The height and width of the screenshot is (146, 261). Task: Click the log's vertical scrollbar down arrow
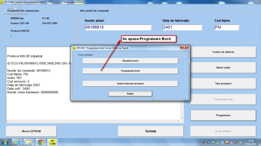182,118
